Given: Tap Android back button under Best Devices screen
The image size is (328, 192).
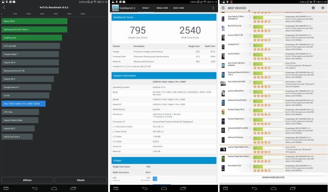Looking at the screenshot, I should coord(254,188).
